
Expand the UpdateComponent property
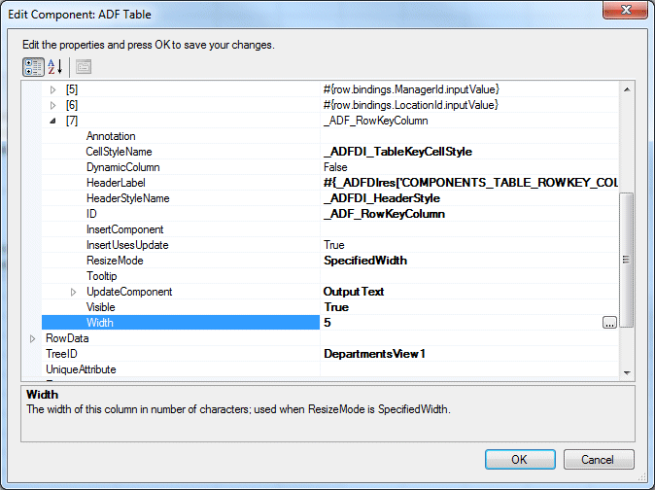pos(73,292)
